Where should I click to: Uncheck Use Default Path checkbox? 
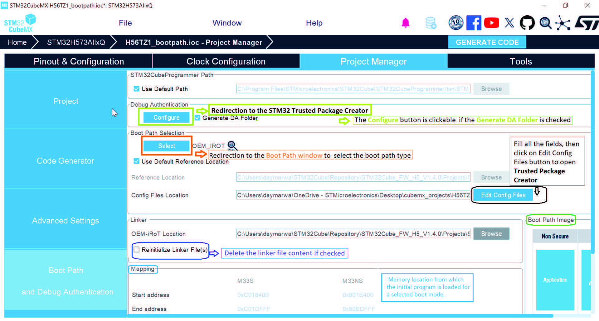[136, 89]
